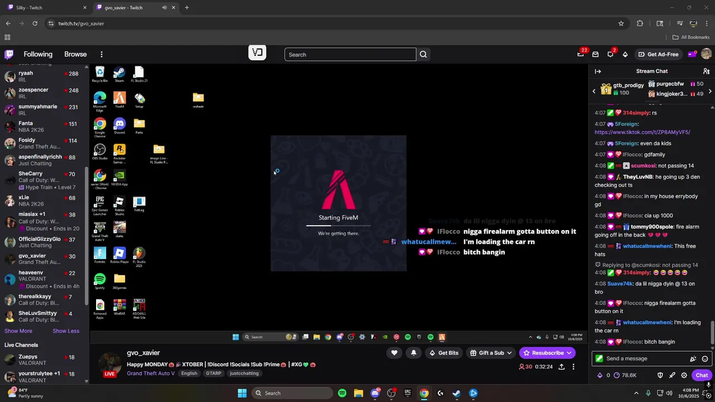Click the chat moderator shield icon
This screenshot has width=715, height=402.
tap(660, 375)
